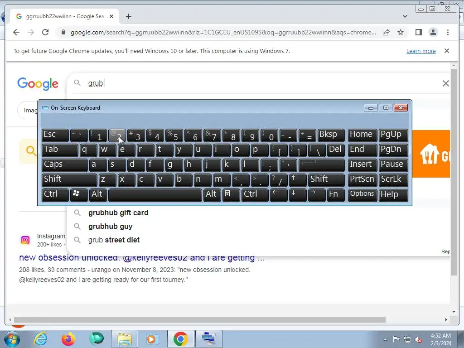Image resolution: width=464 pixels, height=348 pixels.
Task: Clear the Google search box with X
Action: (445, 83)
